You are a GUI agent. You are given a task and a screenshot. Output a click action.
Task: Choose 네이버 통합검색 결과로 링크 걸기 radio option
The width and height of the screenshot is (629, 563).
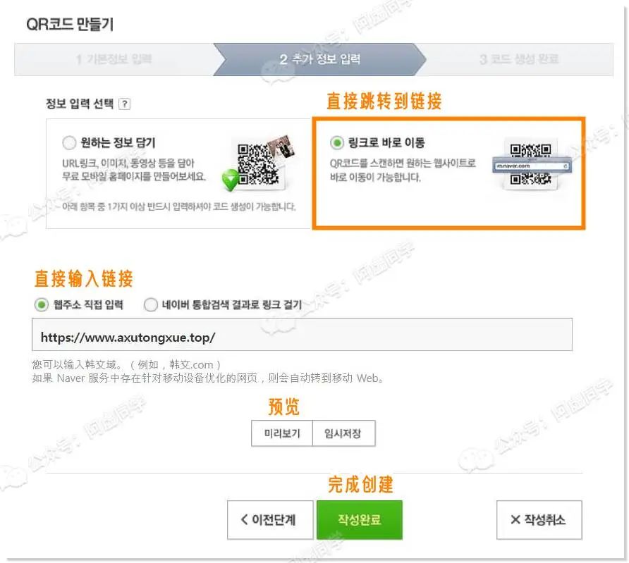point(150,305)
